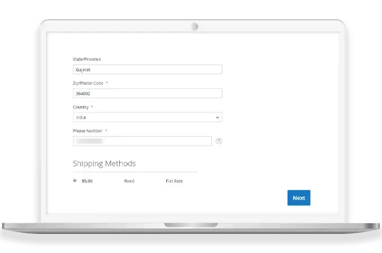The width and height of the screenshot is (382, 253).
Task: Click the Zip/Postal Code label
Action: (88, 83)
